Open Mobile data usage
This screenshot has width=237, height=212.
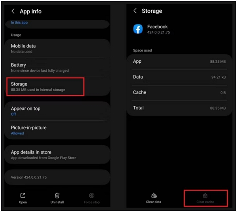(x=57, y=49)
